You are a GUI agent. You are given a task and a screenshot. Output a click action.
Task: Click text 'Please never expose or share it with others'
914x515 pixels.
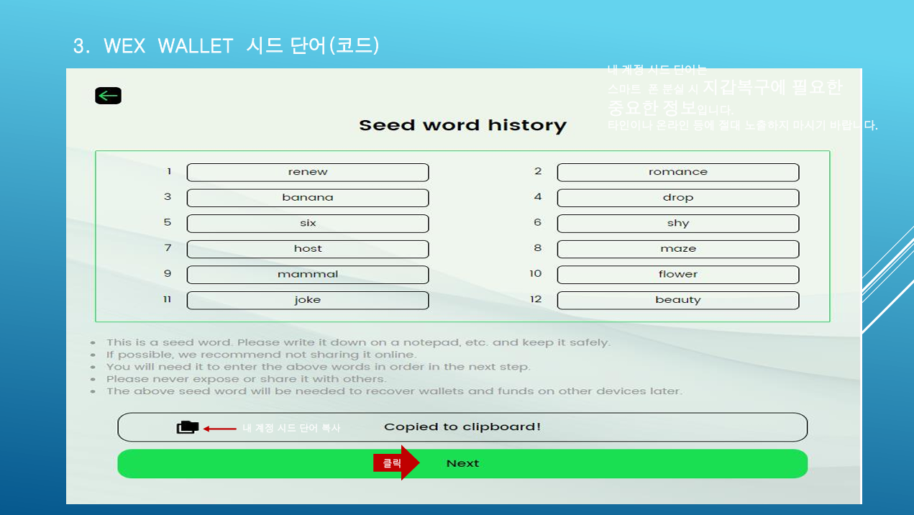click(246, 380)
